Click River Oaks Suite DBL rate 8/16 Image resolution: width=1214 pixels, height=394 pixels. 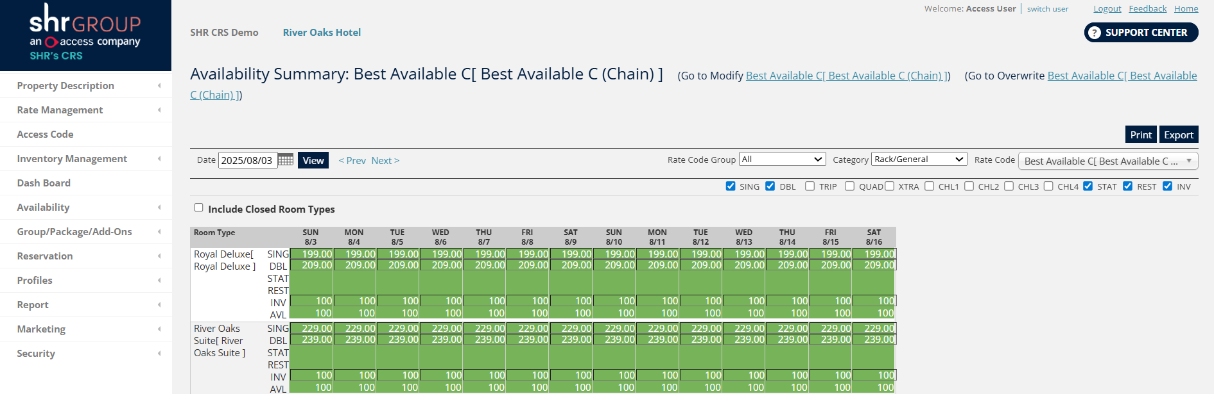click(874, 339)
